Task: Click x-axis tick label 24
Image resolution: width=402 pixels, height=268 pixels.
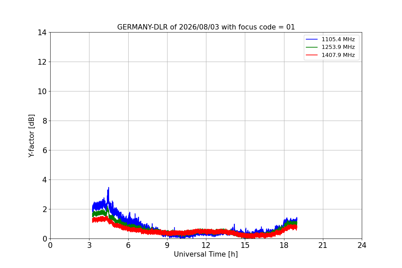Action: click(x=362, y=245)
